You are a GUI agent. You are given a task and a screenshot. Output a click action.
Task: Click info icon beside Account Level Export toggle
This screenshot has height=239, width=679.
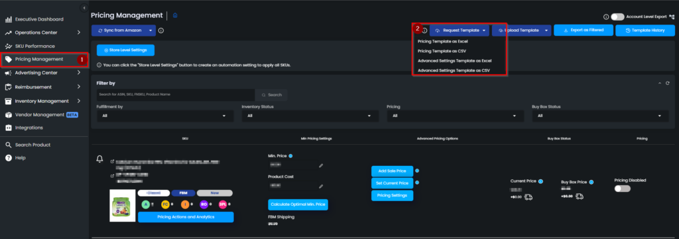tap(606, 17)
